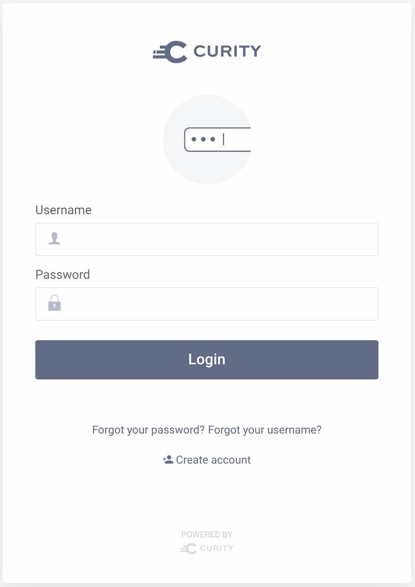
Task: Select the person icon in the Username field
Action: pyautogui.click(x=54, y=239)
